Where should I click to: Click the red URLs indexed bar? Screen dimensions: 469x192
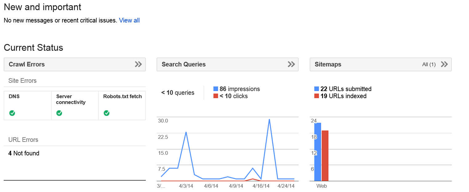pyautogui.click(x=325, y=156)
